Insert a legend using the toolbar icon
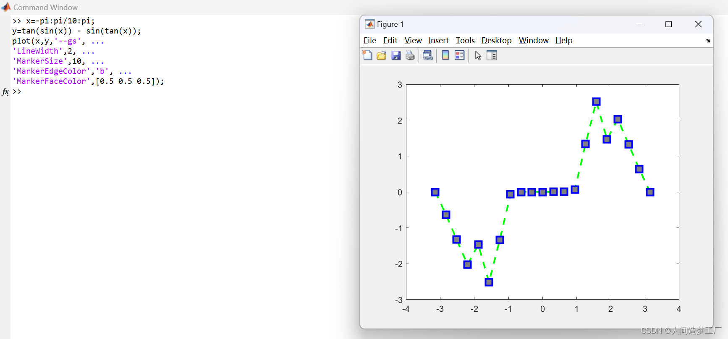 [460, 55]
